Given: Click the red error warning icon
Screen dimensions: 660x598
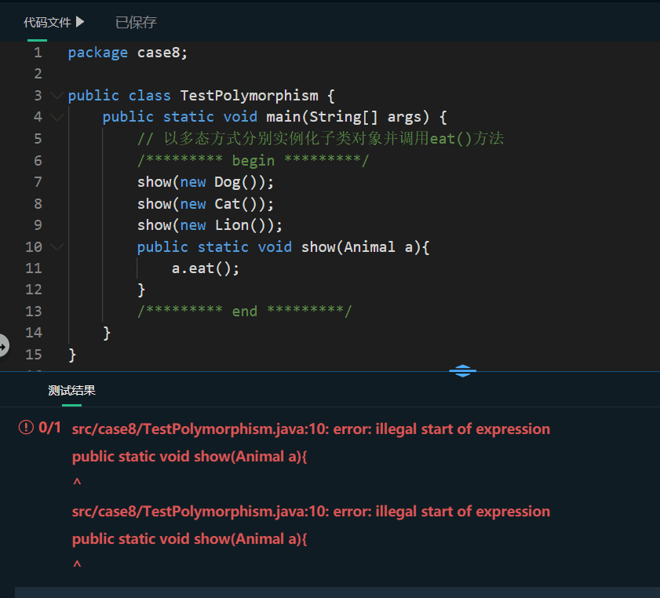Looking at the screenshot, I should 26,428.
